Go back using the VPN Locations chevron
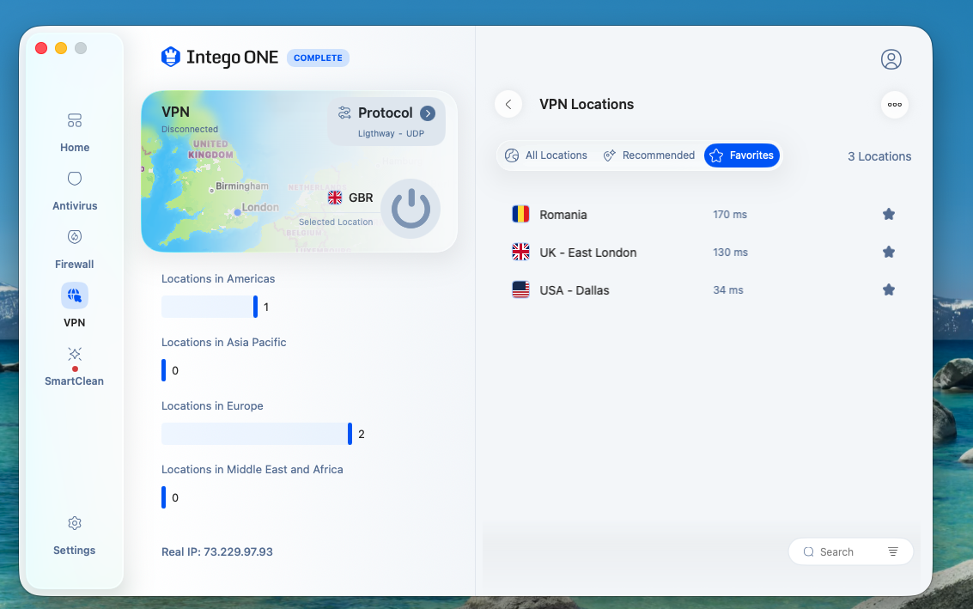The height and width of the screenshot is (609, 973). pos(508,104)
